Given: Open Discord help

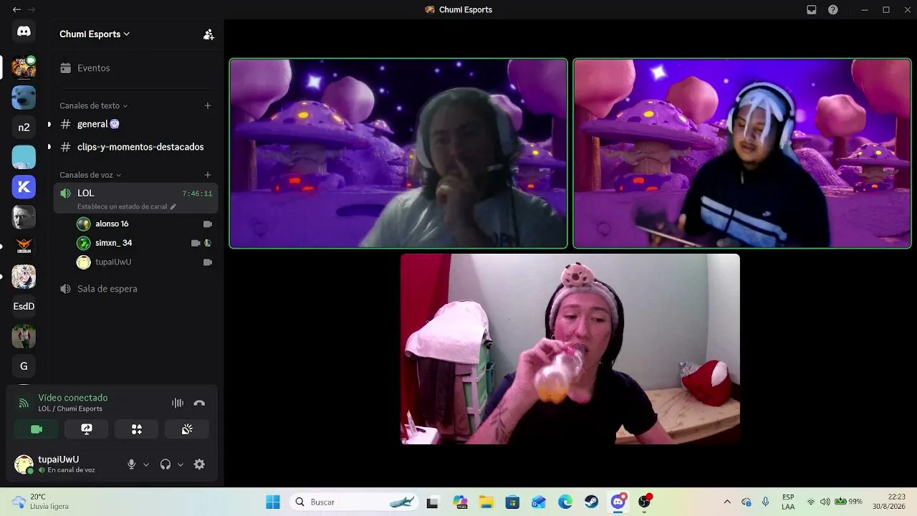Looking at the screenshot, I should [833, 10].
